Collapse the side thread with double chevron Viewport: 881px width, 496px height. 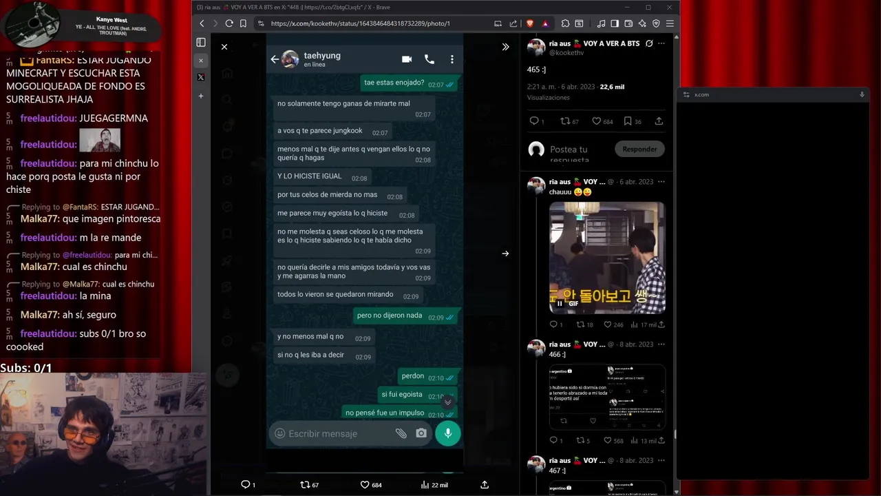tap(505, 47)
